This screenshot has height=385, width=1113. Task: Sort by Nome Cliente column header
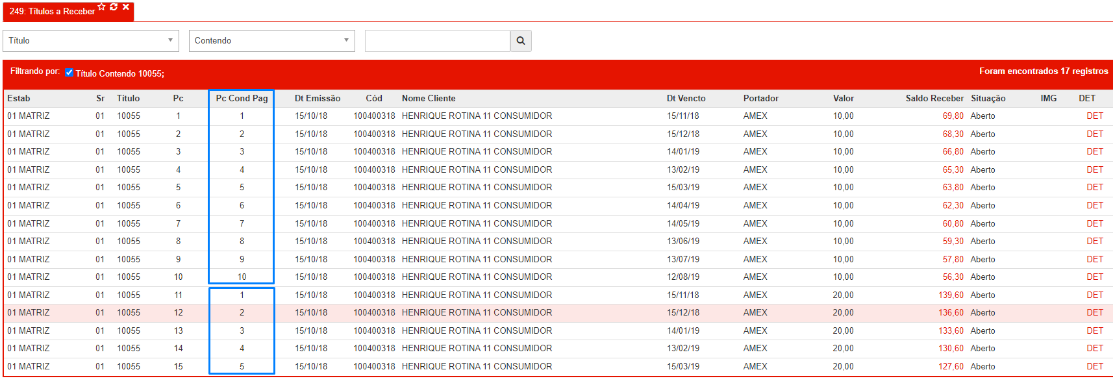pyautogui.click(x=429, y=98)
